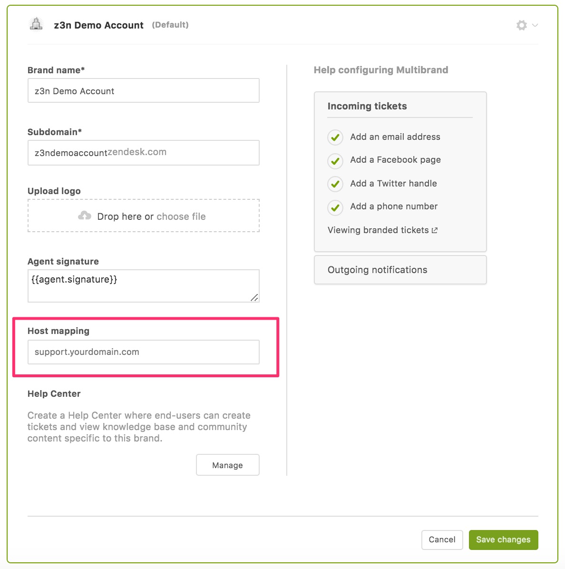The height and width of the screenshot is (569, 565).
Task: Collapse the Incoming tickets section
Action: [367, 106]
